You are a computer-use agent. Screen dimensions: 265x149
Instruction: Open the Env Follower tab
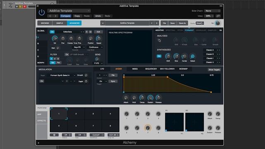click(167, 69)
